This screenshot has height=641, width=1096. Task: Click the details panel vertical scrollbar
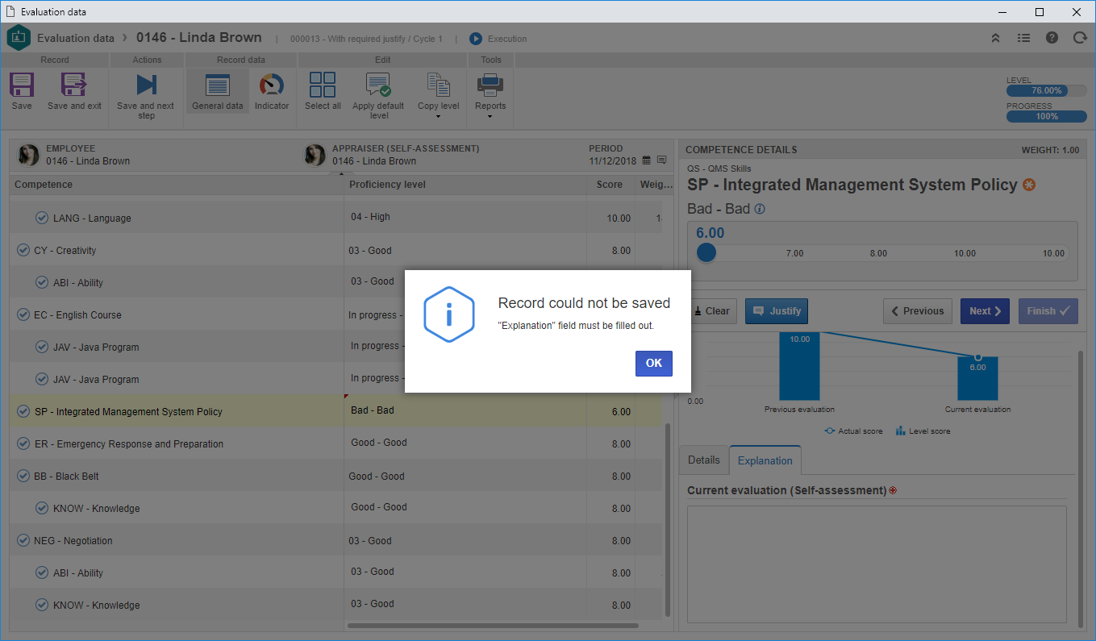tap(1081, 489)
